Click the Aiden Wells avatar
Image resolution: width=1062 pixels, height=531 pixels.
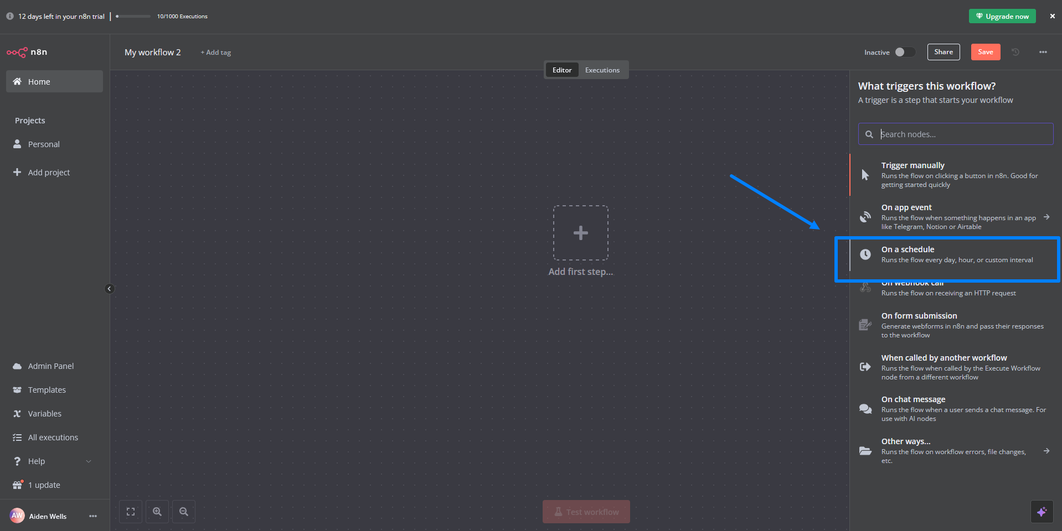(x=17, y=516)
